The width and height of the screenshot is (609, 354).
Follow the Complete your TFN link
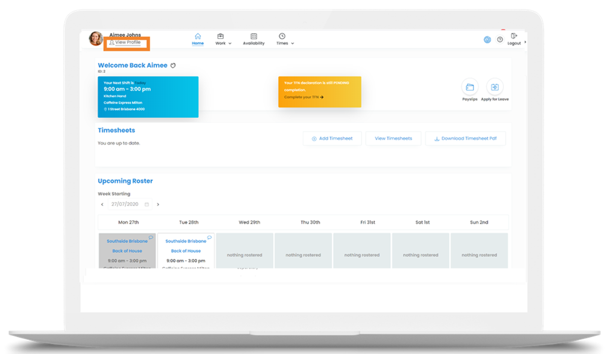[x=304, y=97]
